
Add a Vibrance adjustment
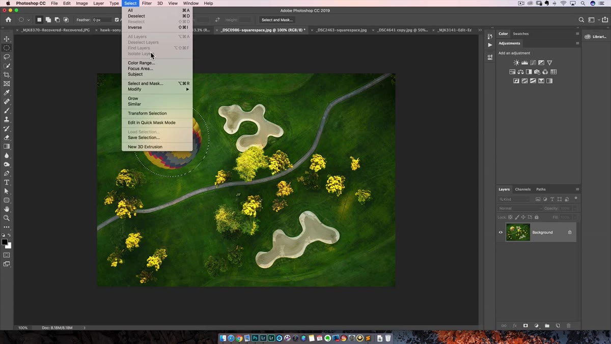tap(549, 63)
